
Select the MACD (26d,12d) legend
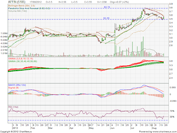[x=17, y=85]
